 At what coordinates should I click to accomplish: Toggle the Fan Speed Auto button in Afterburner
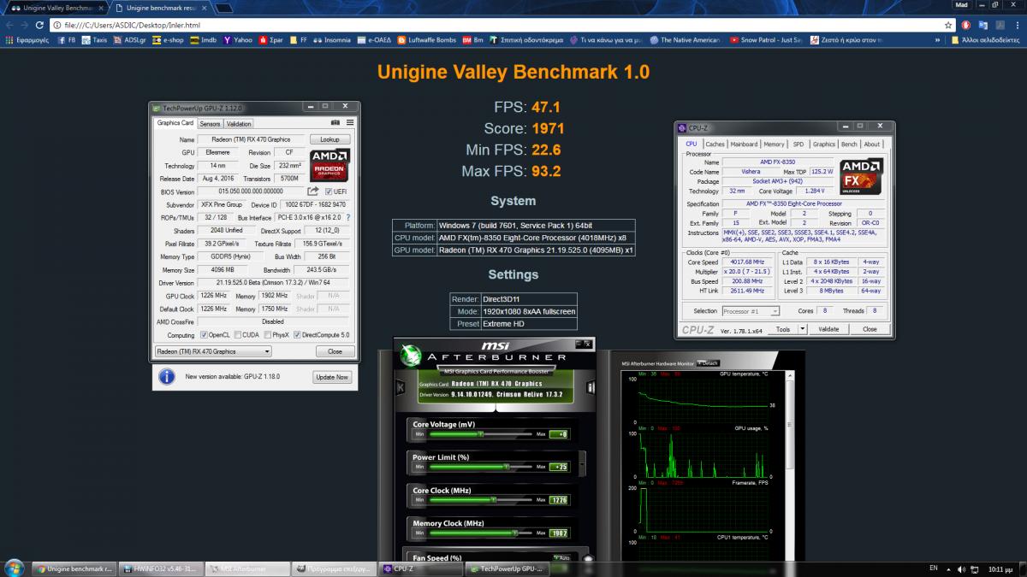pos(561,558)
